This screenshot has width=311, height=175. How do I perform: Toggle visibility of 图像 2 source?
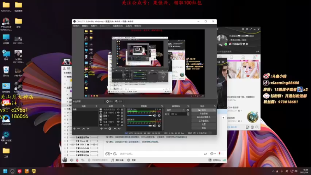(x=118, y=115)
